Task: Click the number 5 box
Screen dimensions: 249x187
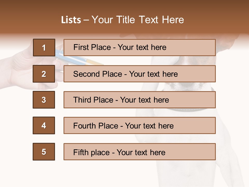Action: (44, 152)
